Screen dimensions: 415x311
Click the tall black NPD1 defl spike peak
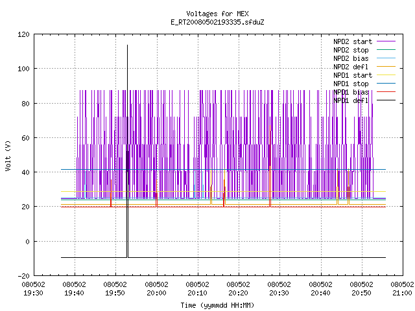pos(127,46)
